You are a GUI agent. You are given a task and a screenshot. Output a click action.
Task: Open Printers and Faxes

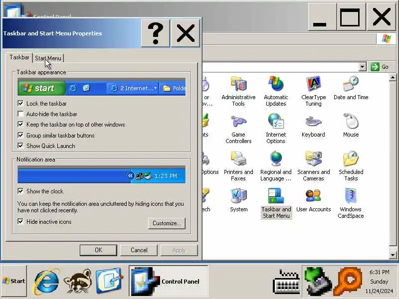click(238, 166)
